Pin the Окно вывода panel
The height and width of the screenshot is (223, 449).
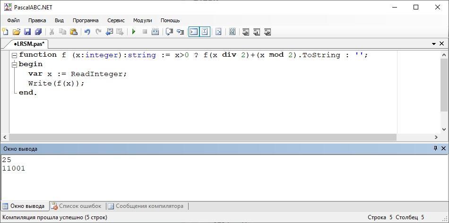pyautogui.click(x=436, y=148)
